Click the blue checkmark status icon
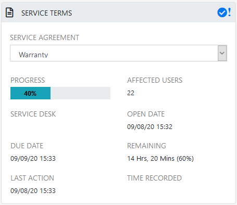237x205 pixels. click(x=222, y=12)
